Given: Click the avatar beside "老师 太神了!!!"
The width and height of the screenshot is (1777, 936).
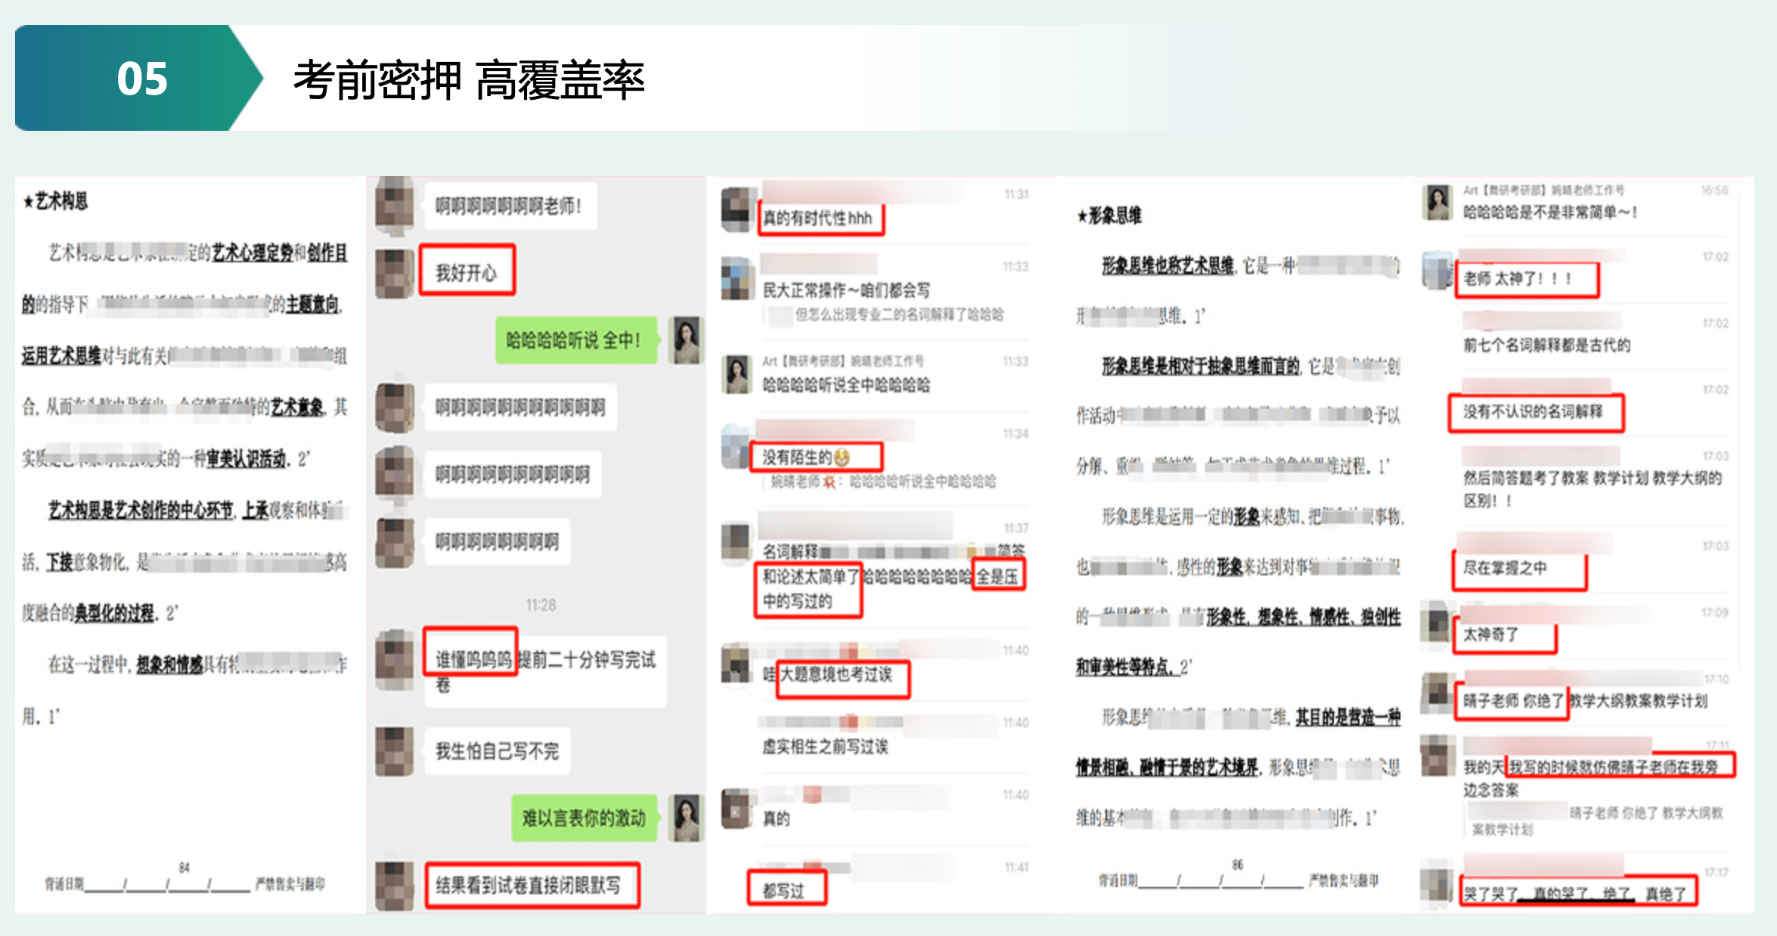Looking at the screenshot, I should (1437, 270).
